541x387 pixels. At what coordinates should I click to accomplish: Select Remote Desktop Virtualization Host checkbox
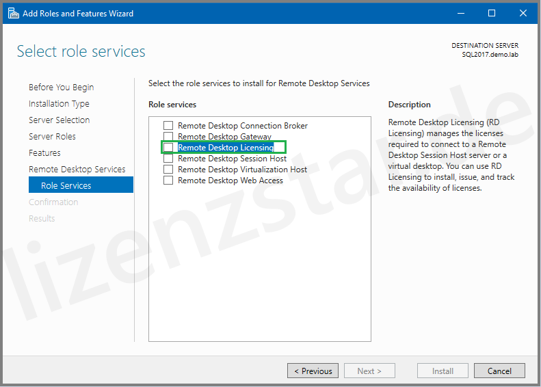[168, 170]
